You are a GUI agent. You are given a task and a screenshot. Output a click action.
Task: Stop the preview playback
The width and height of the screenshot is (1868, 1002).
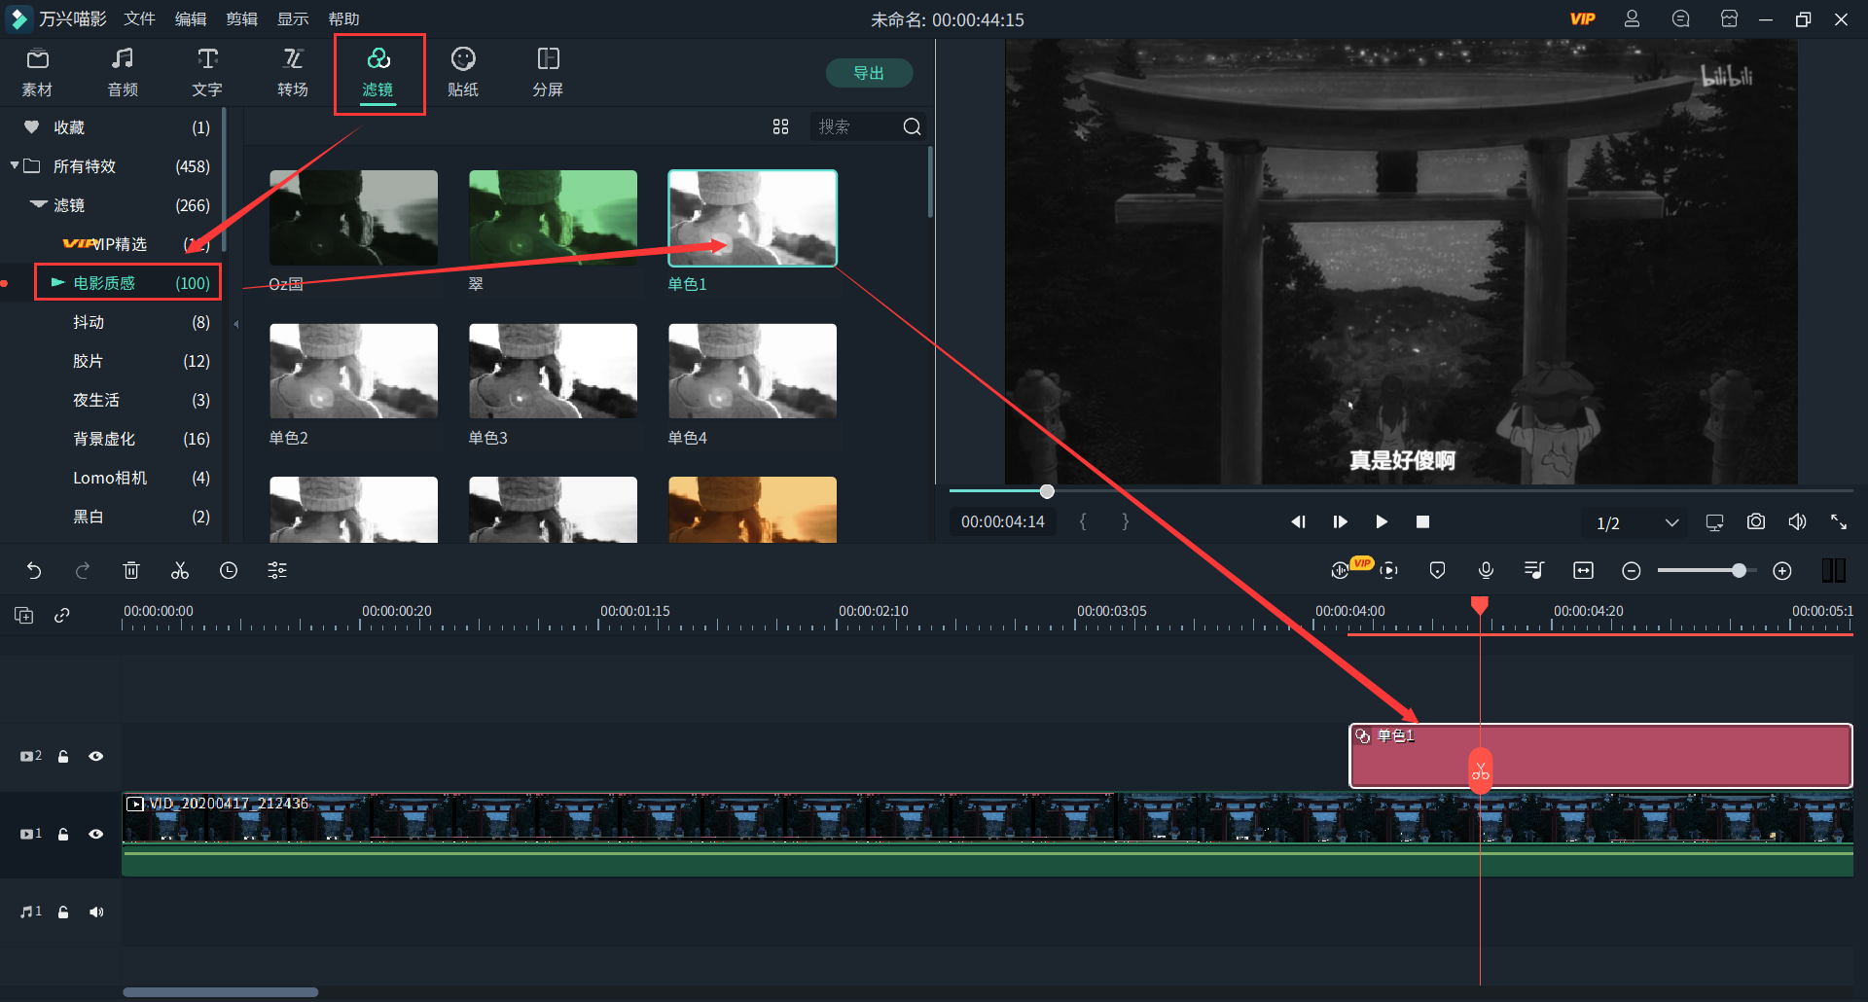[1422, 522]
